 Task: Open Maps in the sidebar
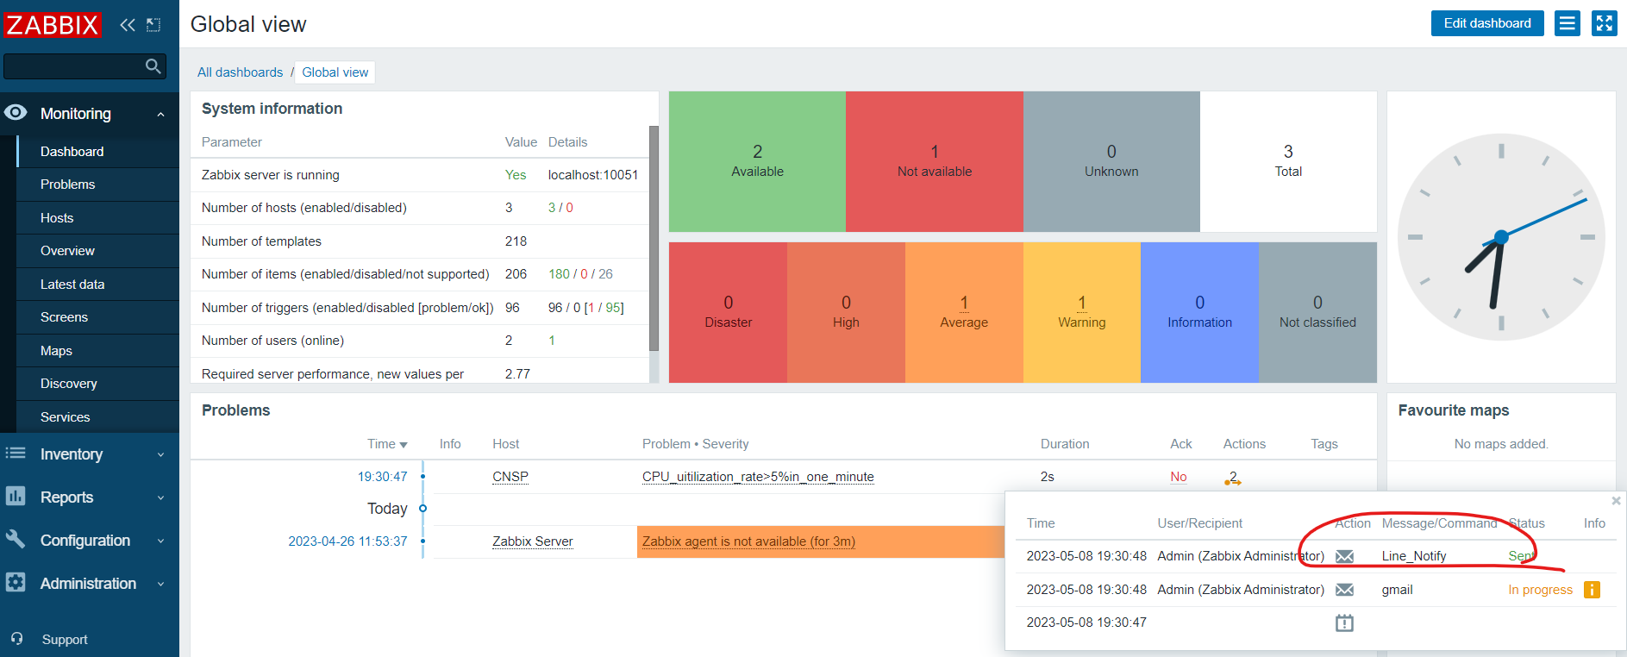point(97,351)
